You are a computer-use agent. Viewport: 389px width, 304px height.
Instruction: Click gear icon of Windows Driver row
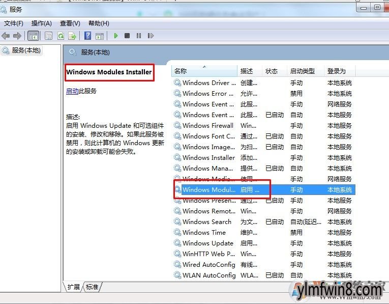177,82
